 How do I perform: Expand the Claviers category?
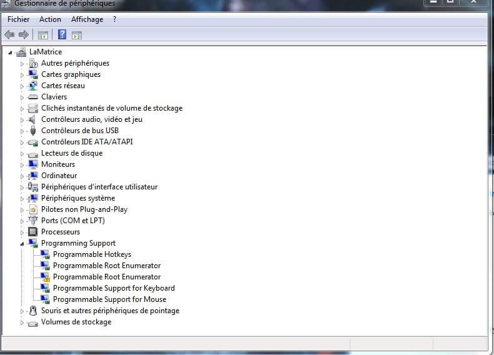pos(22,97)
